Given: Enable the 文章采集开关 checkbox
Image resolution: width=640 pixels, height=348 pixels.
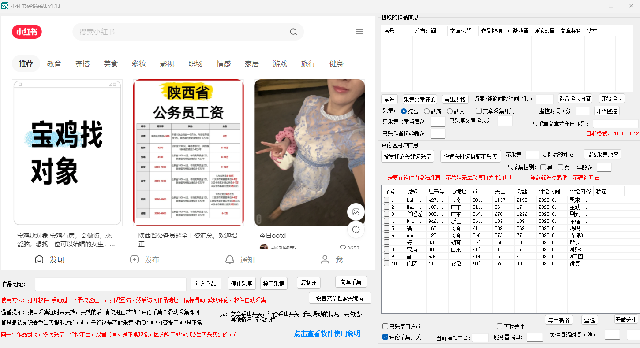Looking at the screenshot, I should (x=479, y=111).
